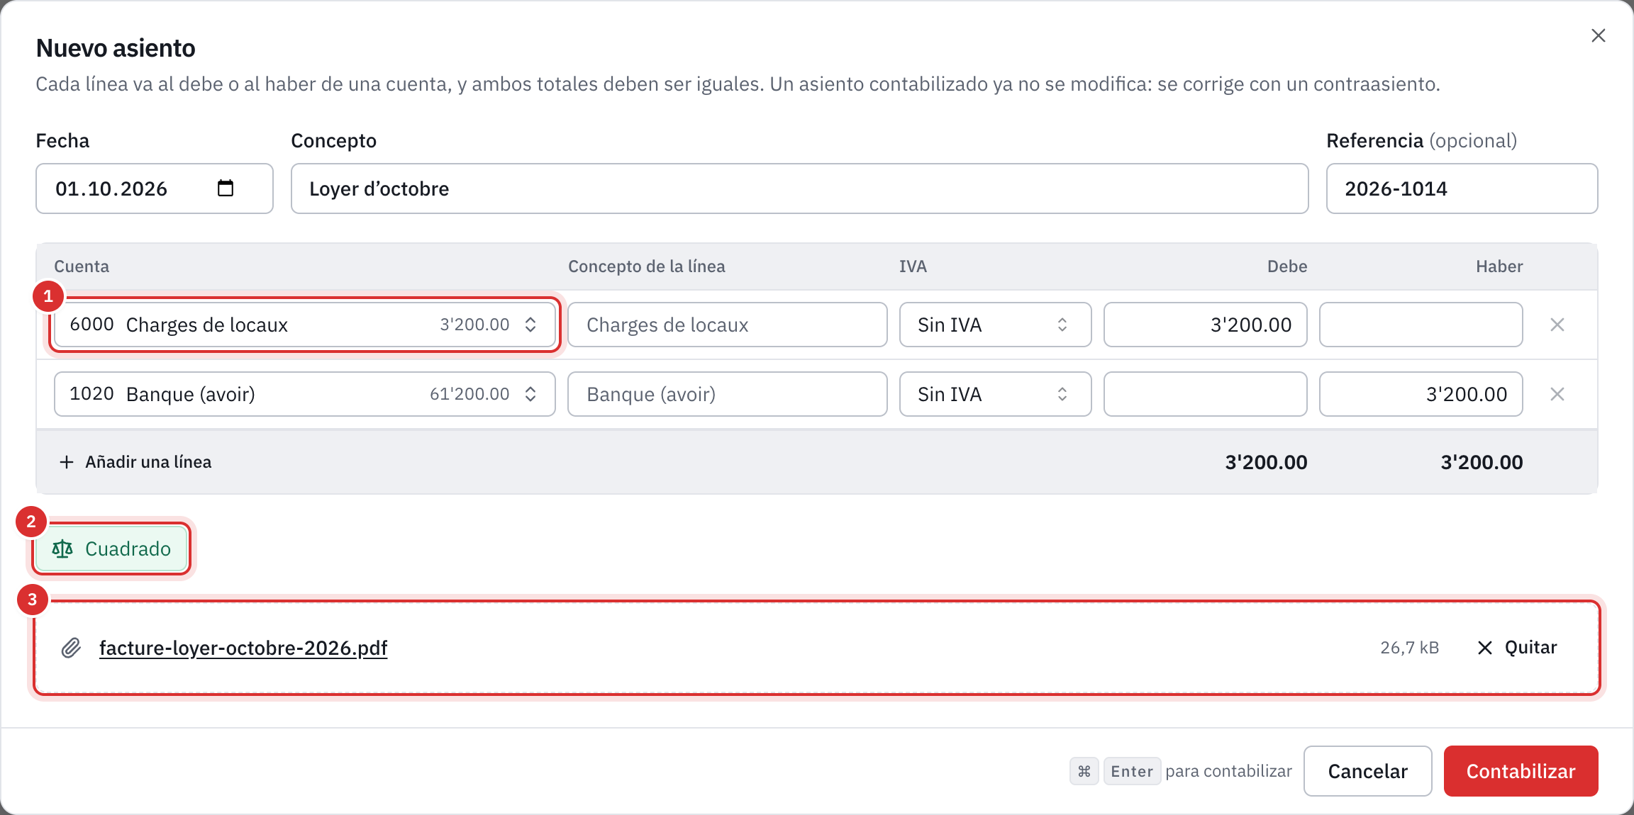Click empty Haber field on Charges de locaux row
This screenshot has width=1634, height=815.
pyautogui.click(x=1421, y=325)
